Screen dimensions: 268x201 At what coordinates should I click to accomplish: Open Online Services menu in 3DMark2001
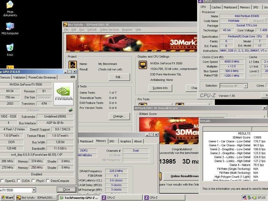109,30
